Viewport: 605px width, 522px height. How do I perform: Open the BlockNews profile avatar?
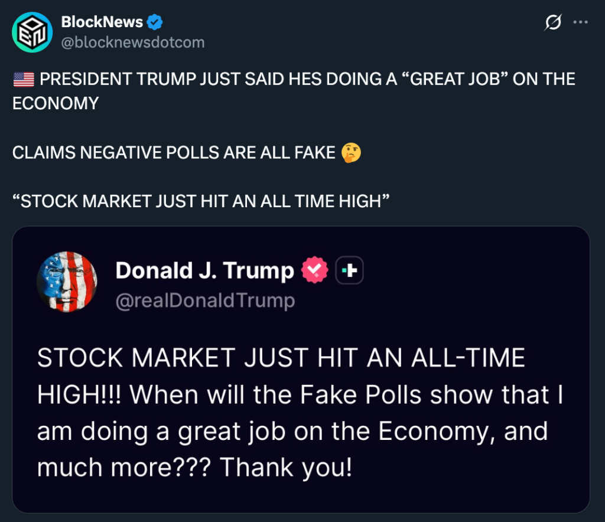pos(32,32)
